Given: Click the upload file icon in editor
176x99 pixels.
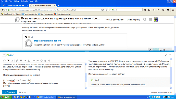Looking at the screenshot, I should coord(29,61).
